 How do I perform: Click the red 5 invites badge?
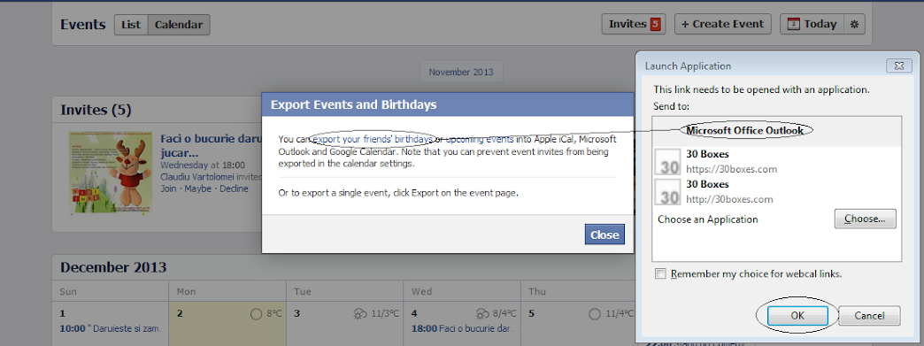[x=655, y=24]
